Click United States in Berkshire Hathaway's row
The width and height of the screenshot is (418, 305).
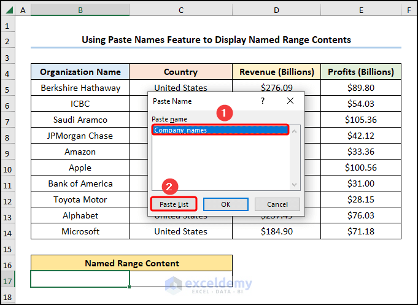point(180,86)
